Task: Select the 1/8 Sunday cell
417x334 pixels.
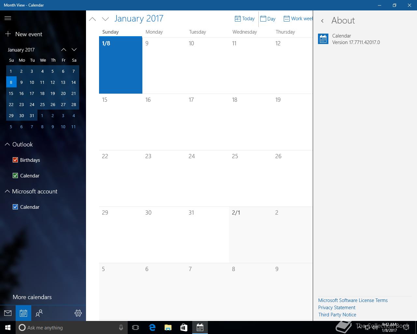Action: click(x=121, y=65)
